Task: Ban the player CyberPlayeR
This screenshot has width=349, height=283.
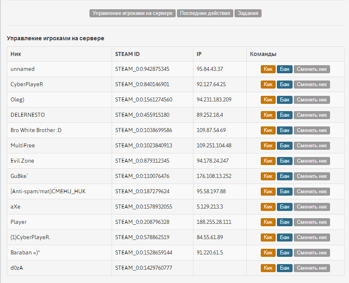Action: click(x=285, y=85)
